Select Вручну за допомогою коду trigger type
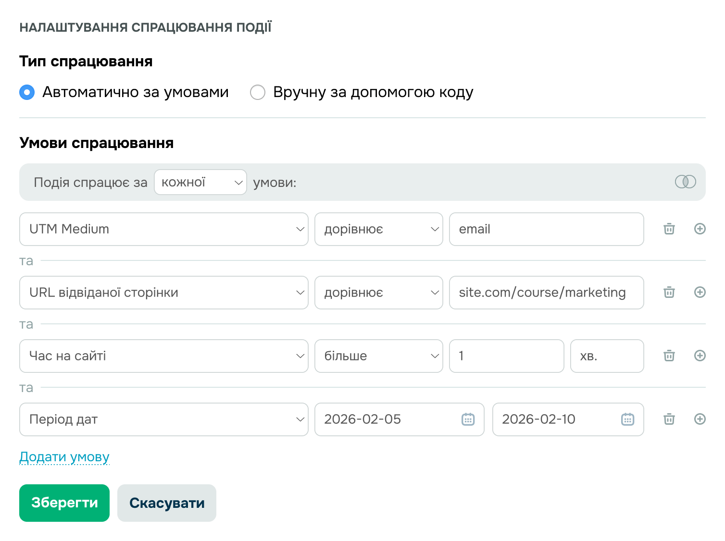 258,92
